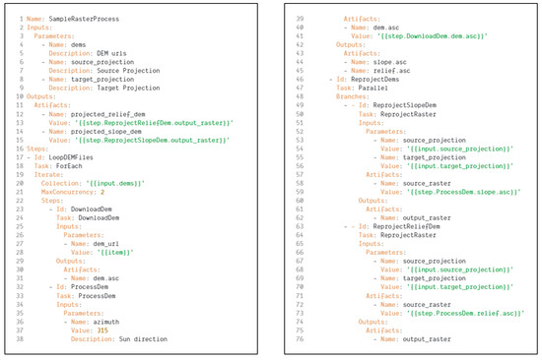Click the ProcessDem.relief.asc value on line 73
The width and height of the screenshot is (542, 360).
pos(465,313)
